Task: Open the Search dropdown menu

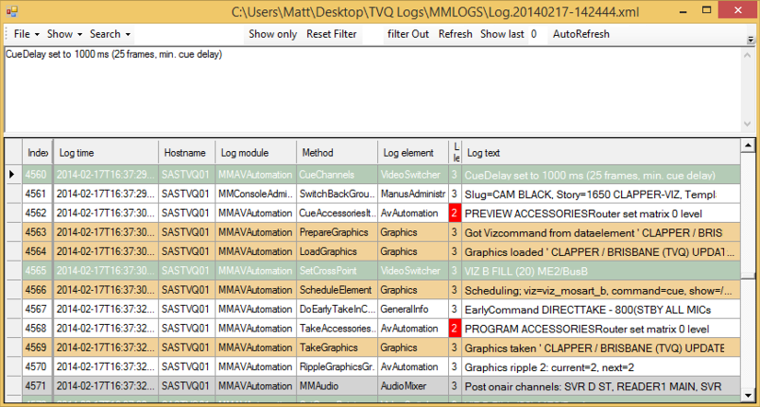Action: tap(109, 34)
